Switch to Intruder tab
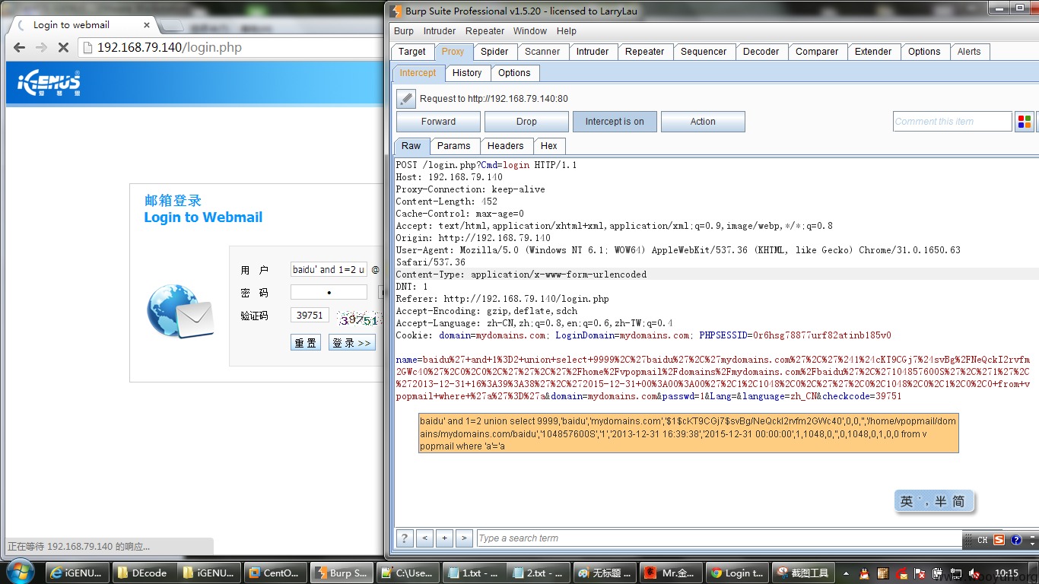Screen dimensions: 1039x584 click(x=593, y=52)
